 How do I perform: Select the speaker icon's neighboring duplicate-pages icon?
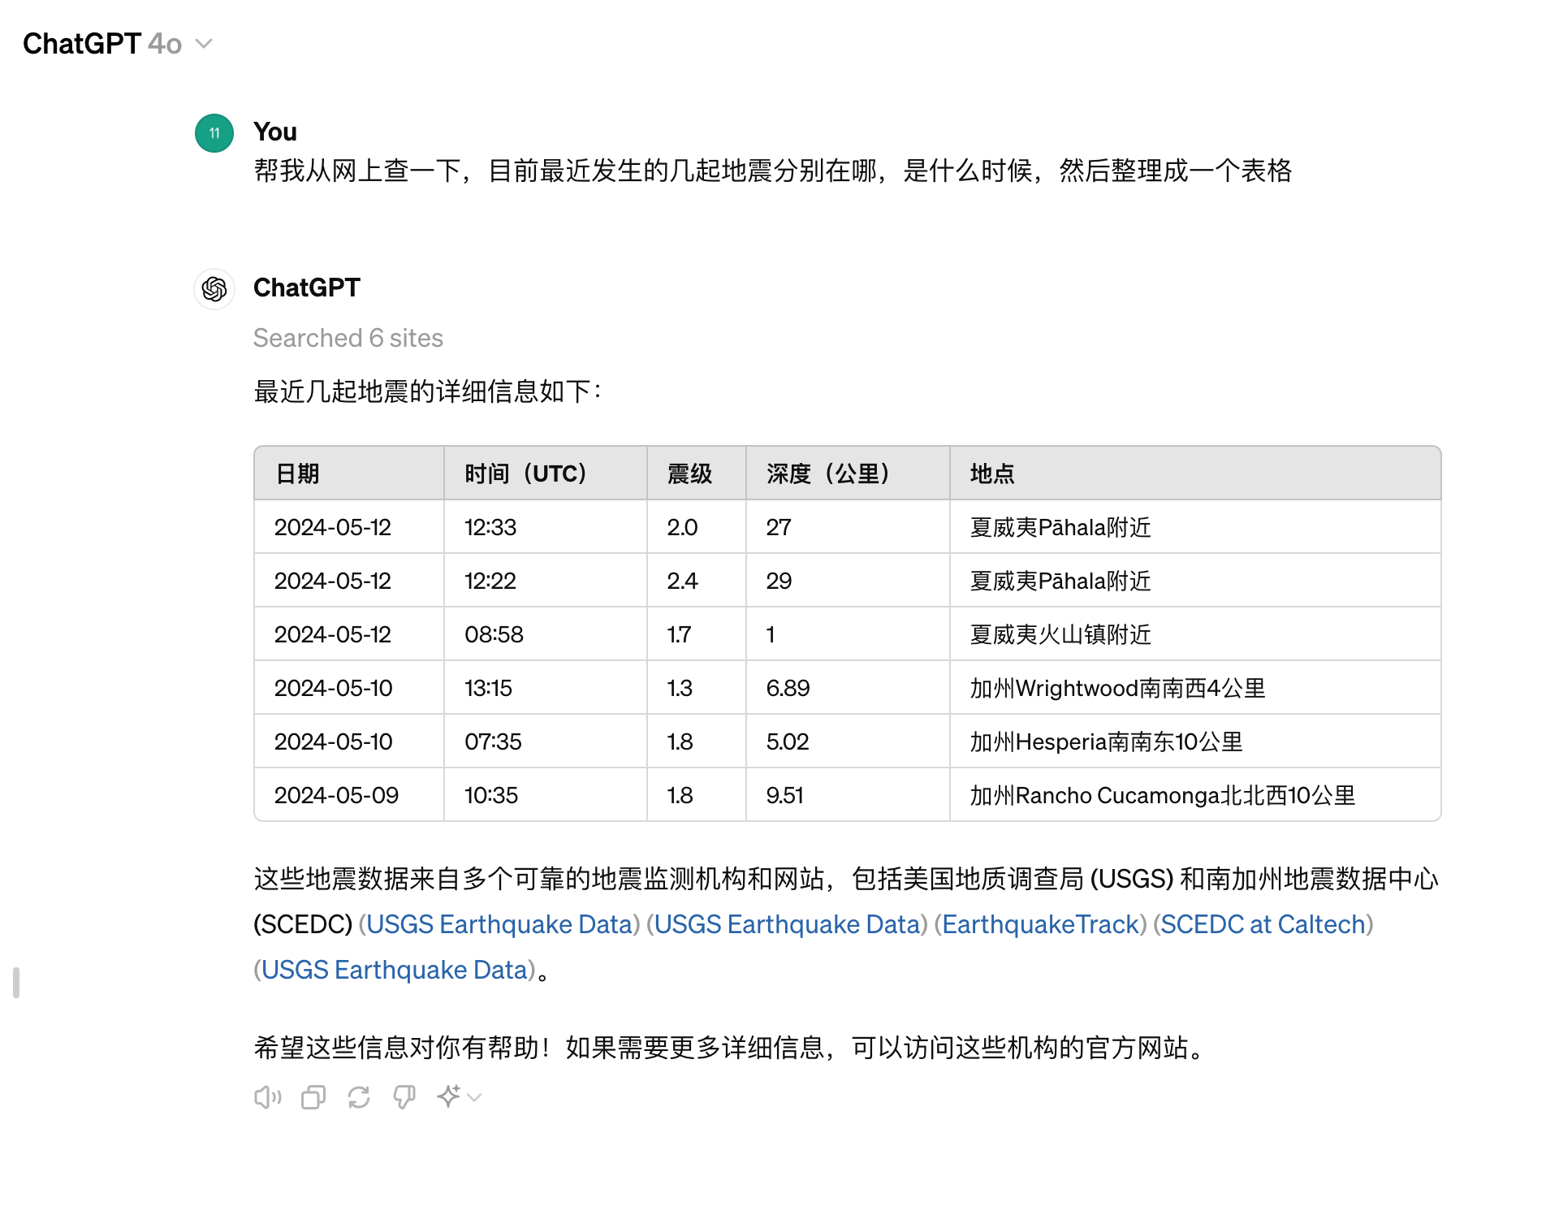pyautogui.click(x=313, y=1096)
